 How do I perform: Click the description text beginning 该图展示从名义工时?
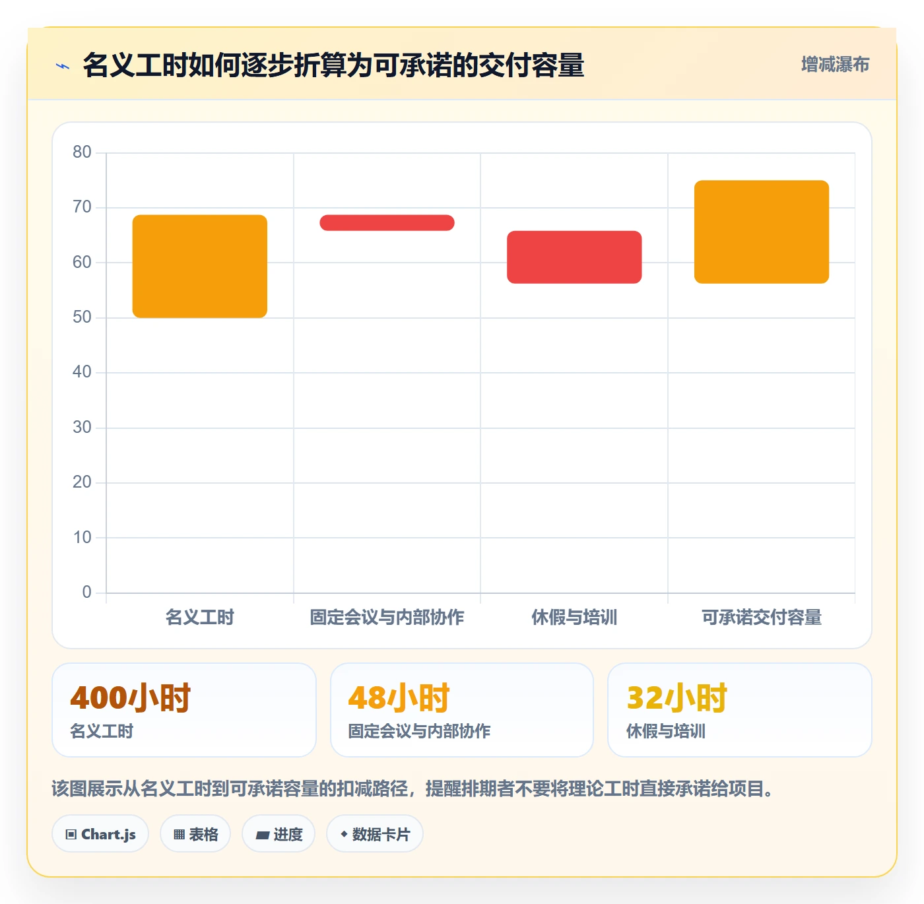tap(414, 789)
